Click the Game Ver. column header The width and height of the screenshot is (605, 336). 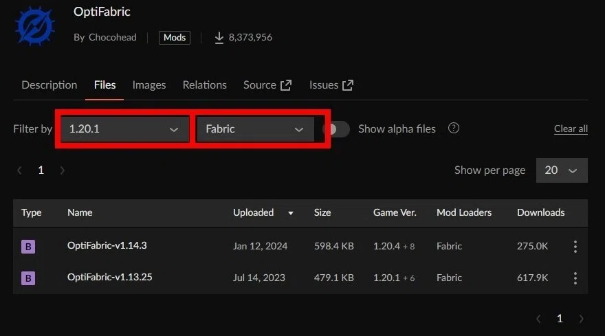(395, 212)
